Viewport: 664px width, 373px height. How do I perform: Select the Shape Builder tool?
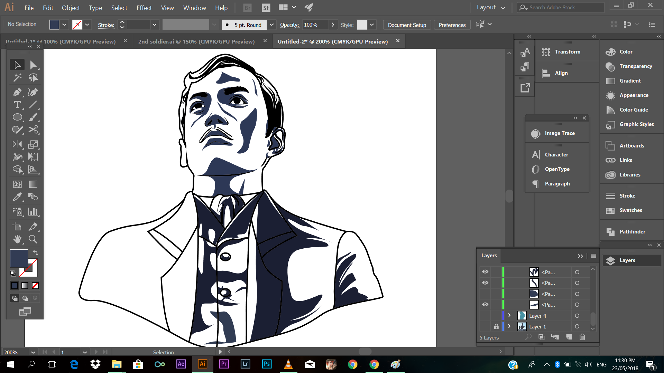click(17, 169)
